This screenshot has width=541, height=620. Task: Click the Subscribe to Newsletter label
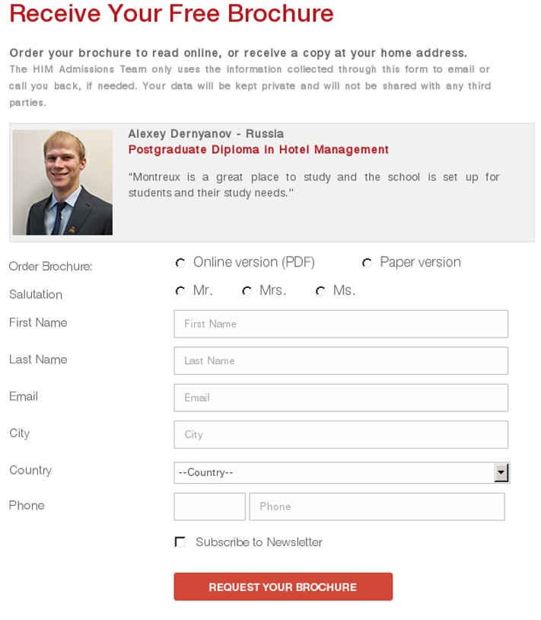[x=259, y=542]
